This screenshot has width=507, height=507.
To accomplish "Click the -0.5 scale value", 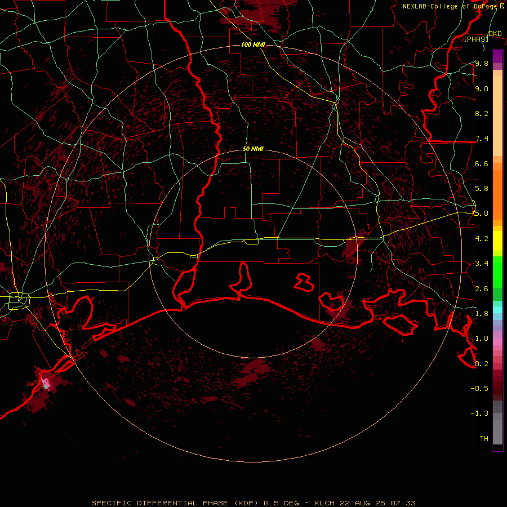I will 479,389.
